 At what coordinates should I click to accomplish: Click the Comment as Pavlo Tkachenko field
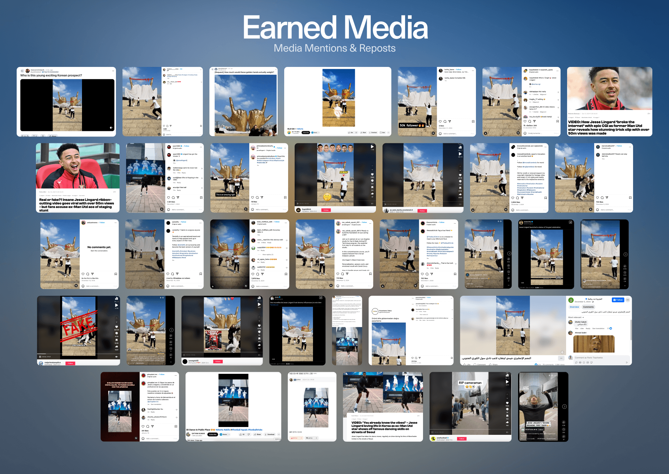tap(599, 358)
